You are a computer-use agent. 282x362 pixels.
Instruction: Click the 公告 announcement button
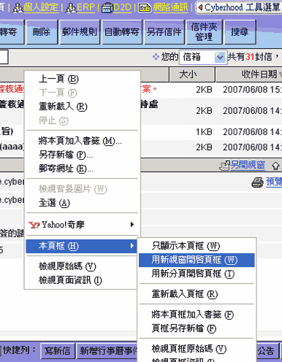(267, 351)
